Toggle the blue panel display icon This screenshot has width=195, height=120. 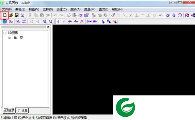(x=5, y=22)
